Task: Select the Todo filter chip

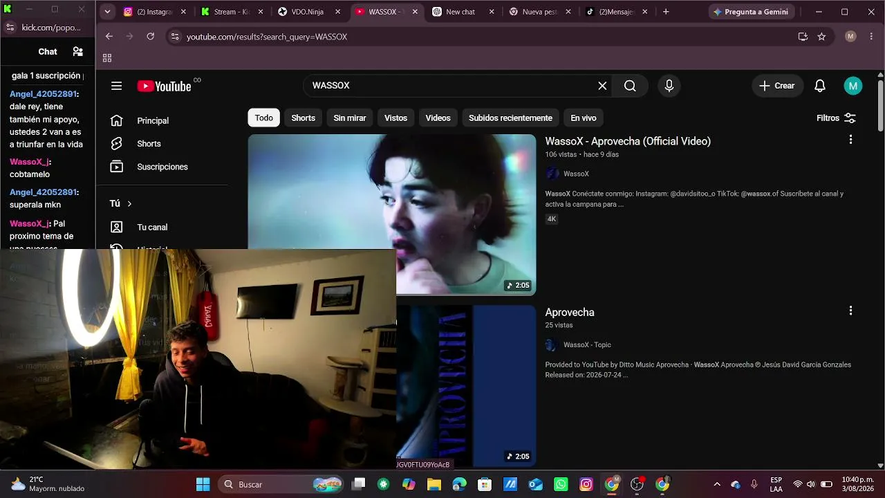Action: 264,118
